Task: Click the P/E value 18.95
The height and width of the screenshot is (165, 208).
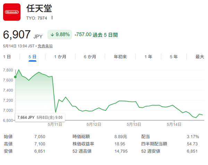Action: (120, 144)
